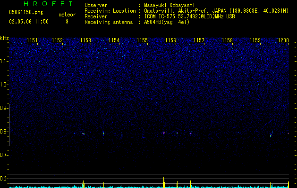Screen dimensions: 297x188
Task: Click the 1151 time marker
Action: click(x=32, y=40)
